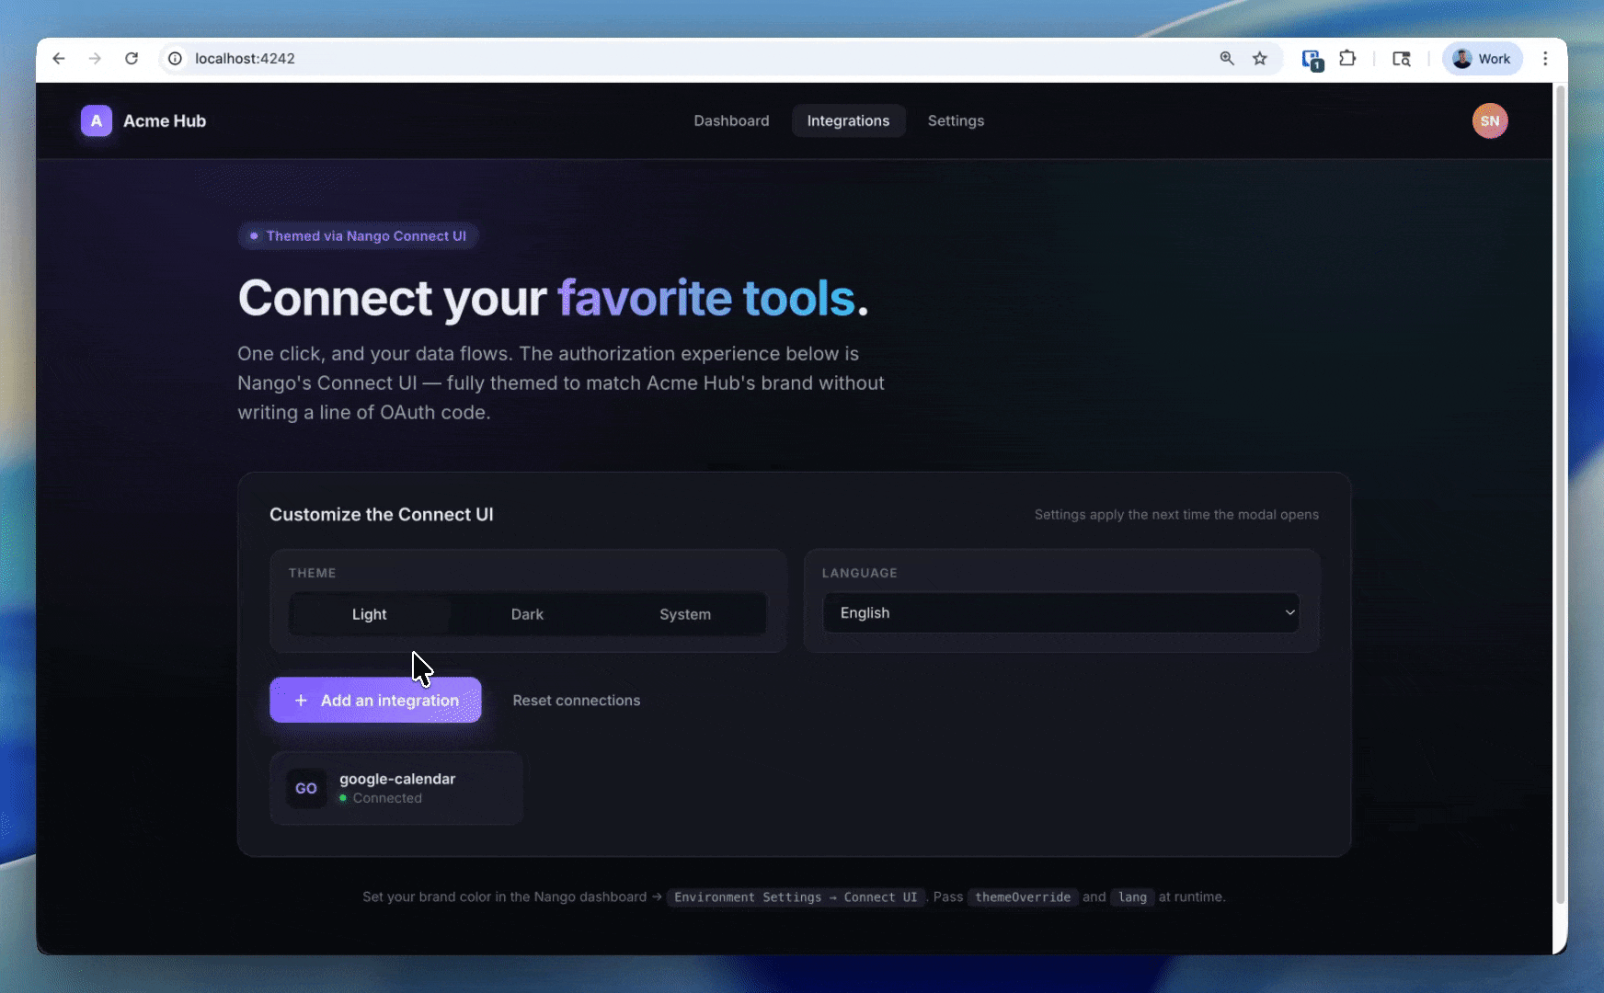The height and width of the screenshot is (993, 1604).
Task: Click Reset connections
Action: pos(577,701)
